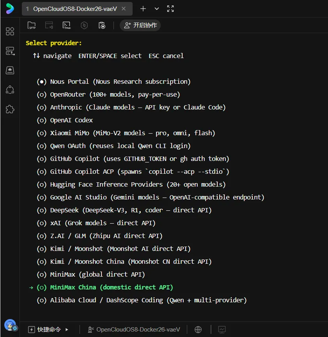
Task: Select the xAI Grok models option
Action: [96, 223]
